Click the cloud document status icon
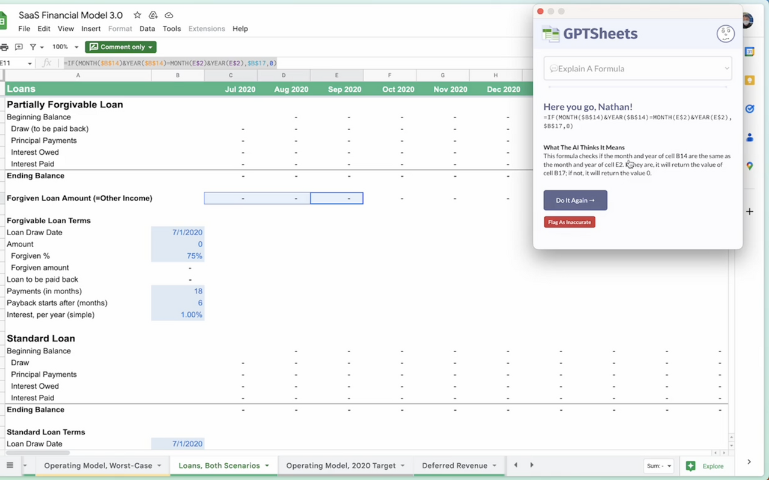 coord(169,15)
